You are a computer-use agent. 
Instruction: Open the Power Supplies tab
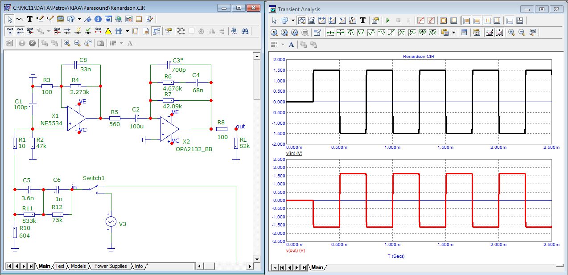110,266
